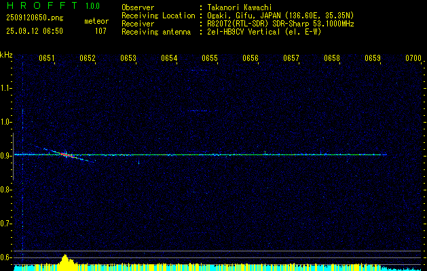Click the observer name Takanori Kawachi
The image size is (427, 271).
coord(240,7)
